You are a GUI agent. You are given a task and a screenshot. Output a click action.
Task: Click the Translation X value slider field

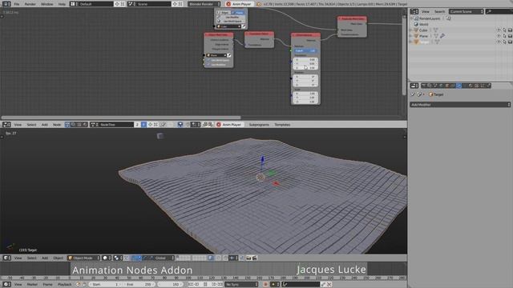(305, 60)
